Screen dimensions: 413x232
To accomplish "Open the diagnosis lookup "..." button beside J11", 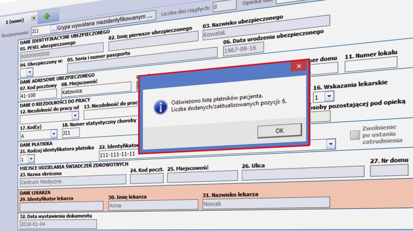I will tap(53, 29).
